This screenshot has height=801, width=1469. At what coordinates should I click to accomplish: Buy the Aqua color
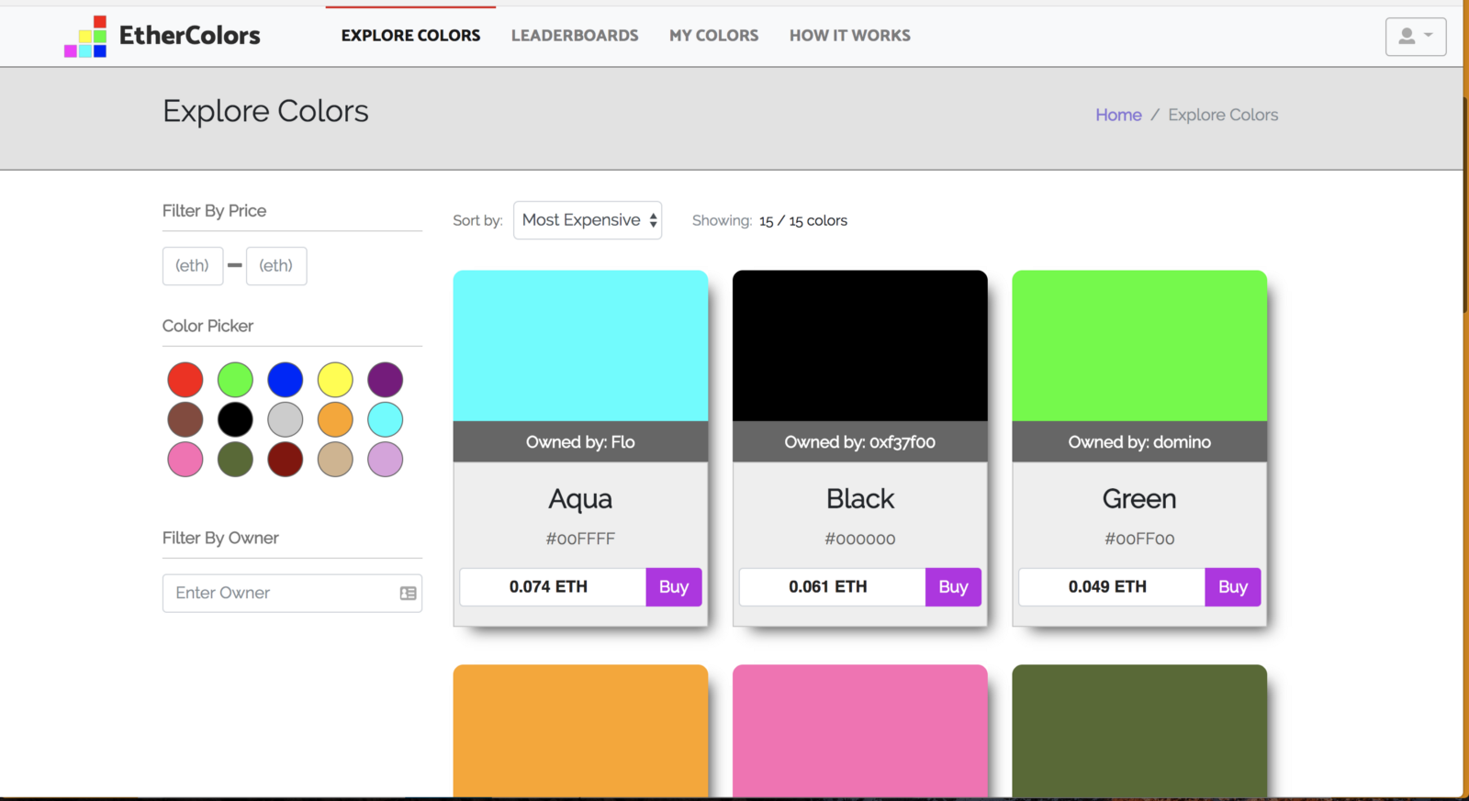click(674, 587)
